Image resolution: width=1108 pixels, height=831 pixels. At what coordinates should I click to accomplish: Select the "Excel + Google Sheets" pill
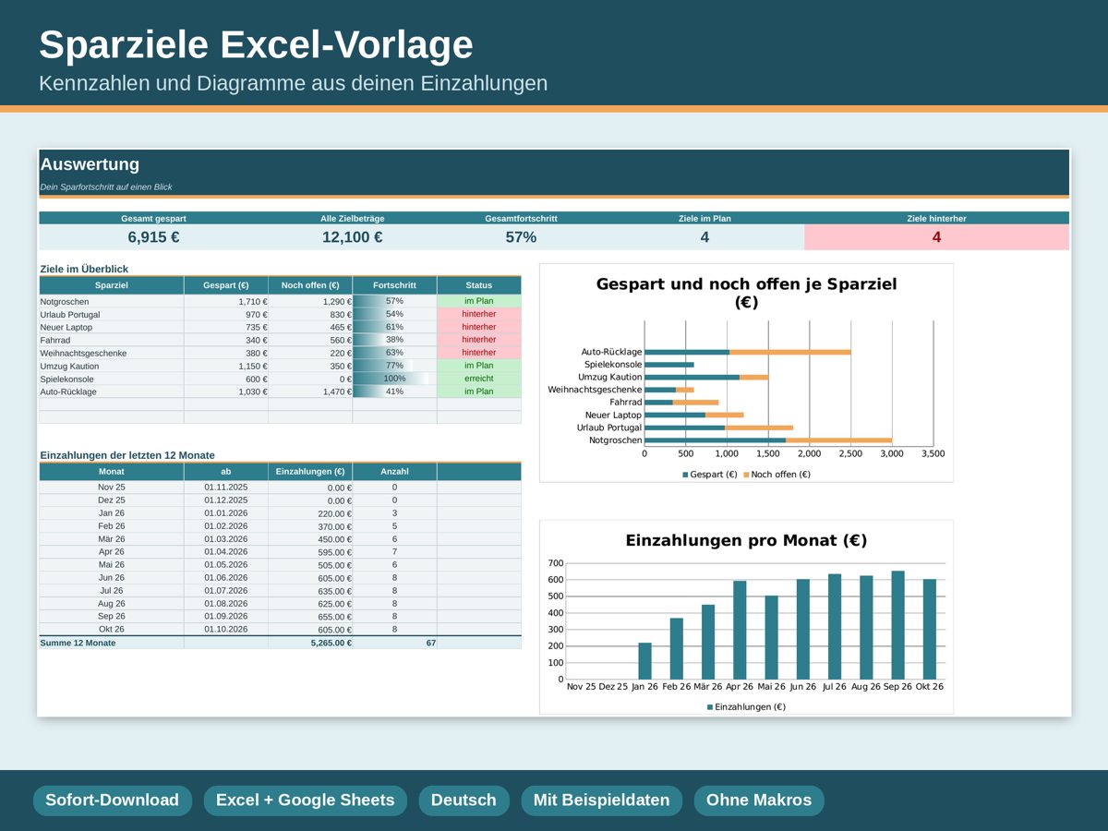305,801
